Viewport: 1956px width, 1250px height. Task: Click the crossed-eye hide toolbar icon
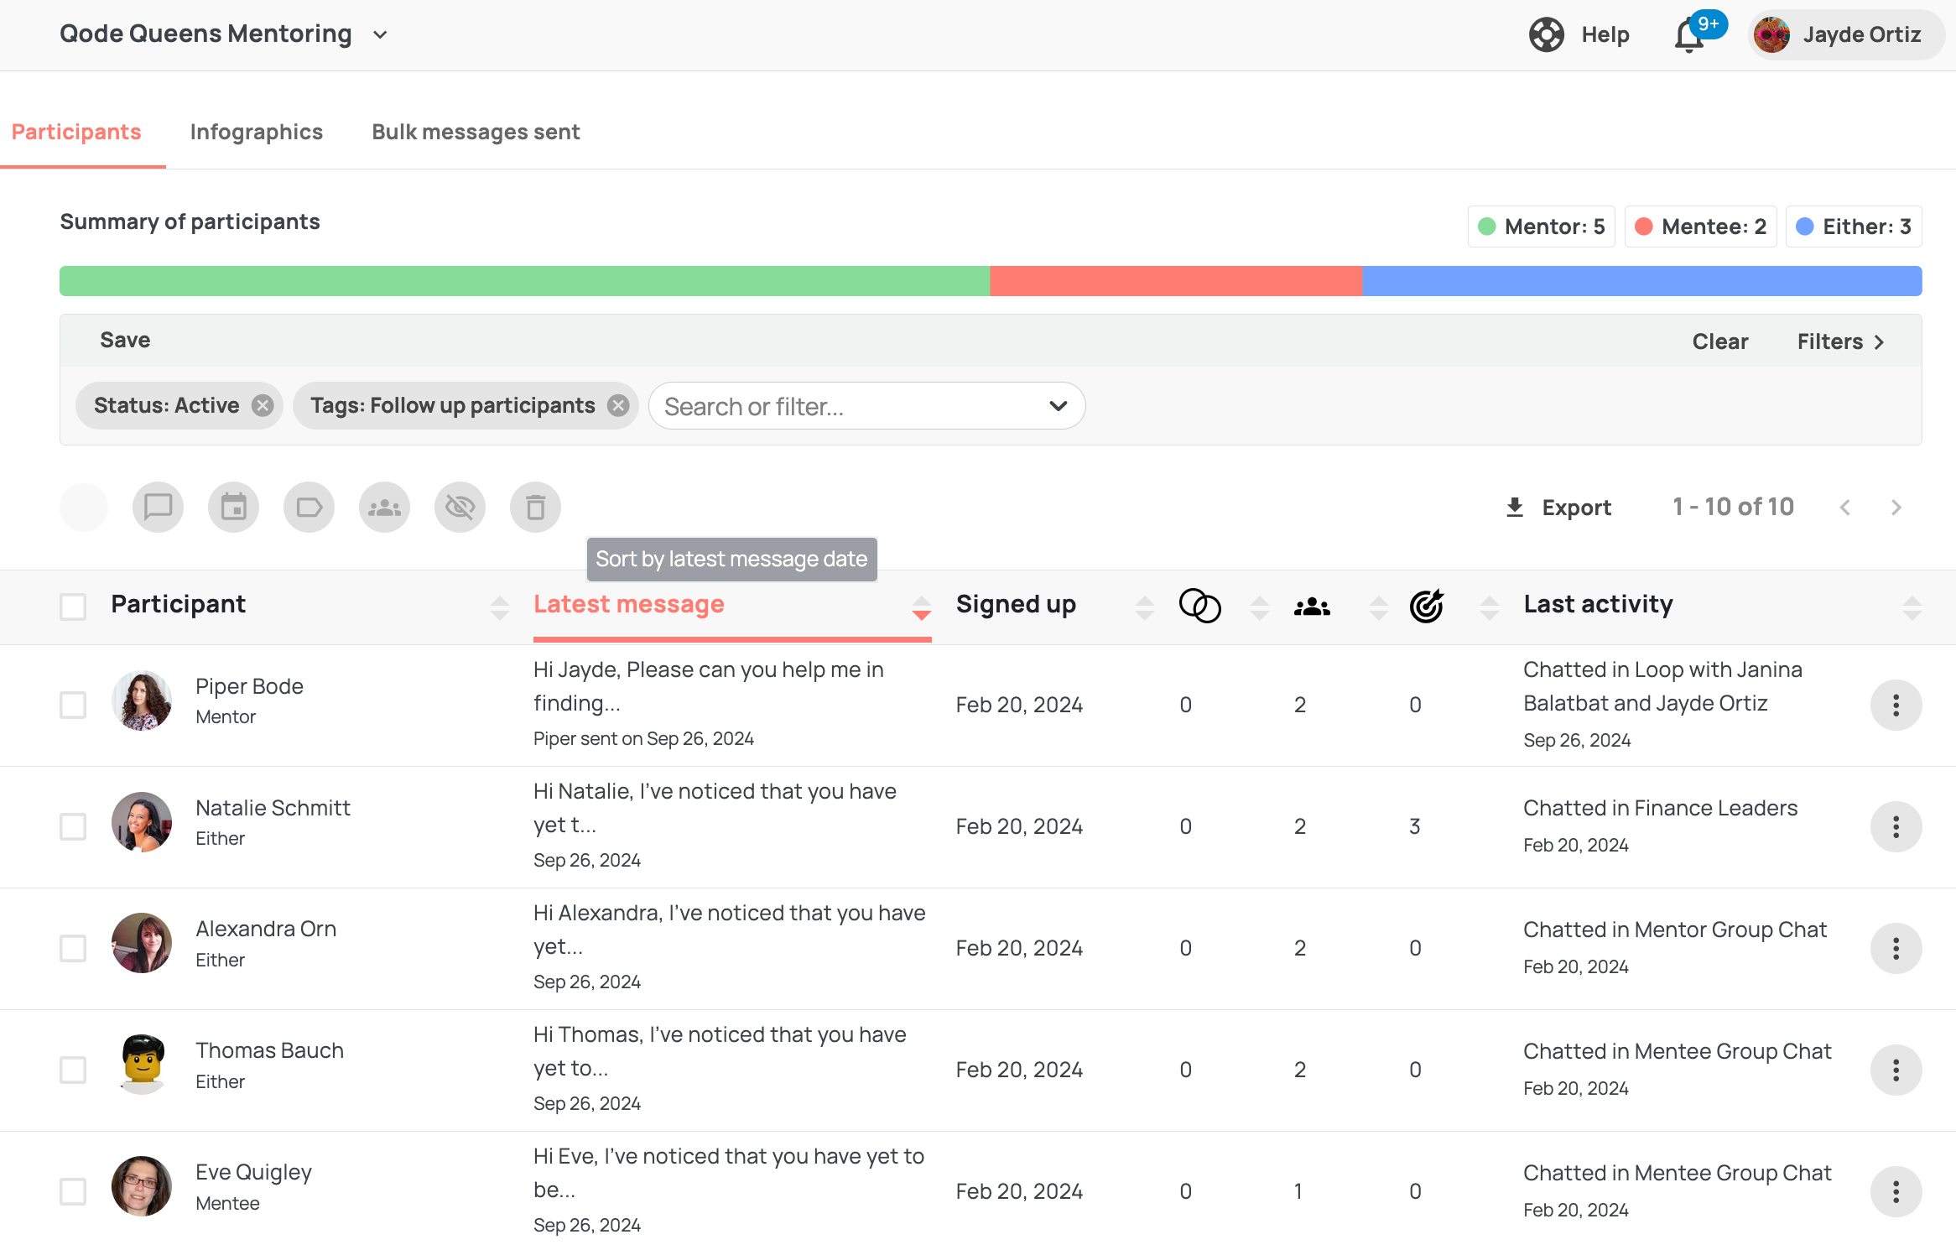click(x=460, y=507)
